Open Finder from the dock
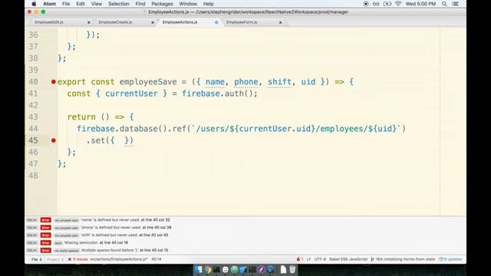The height and width of the screenshot is (276, 491). point(198,269)
